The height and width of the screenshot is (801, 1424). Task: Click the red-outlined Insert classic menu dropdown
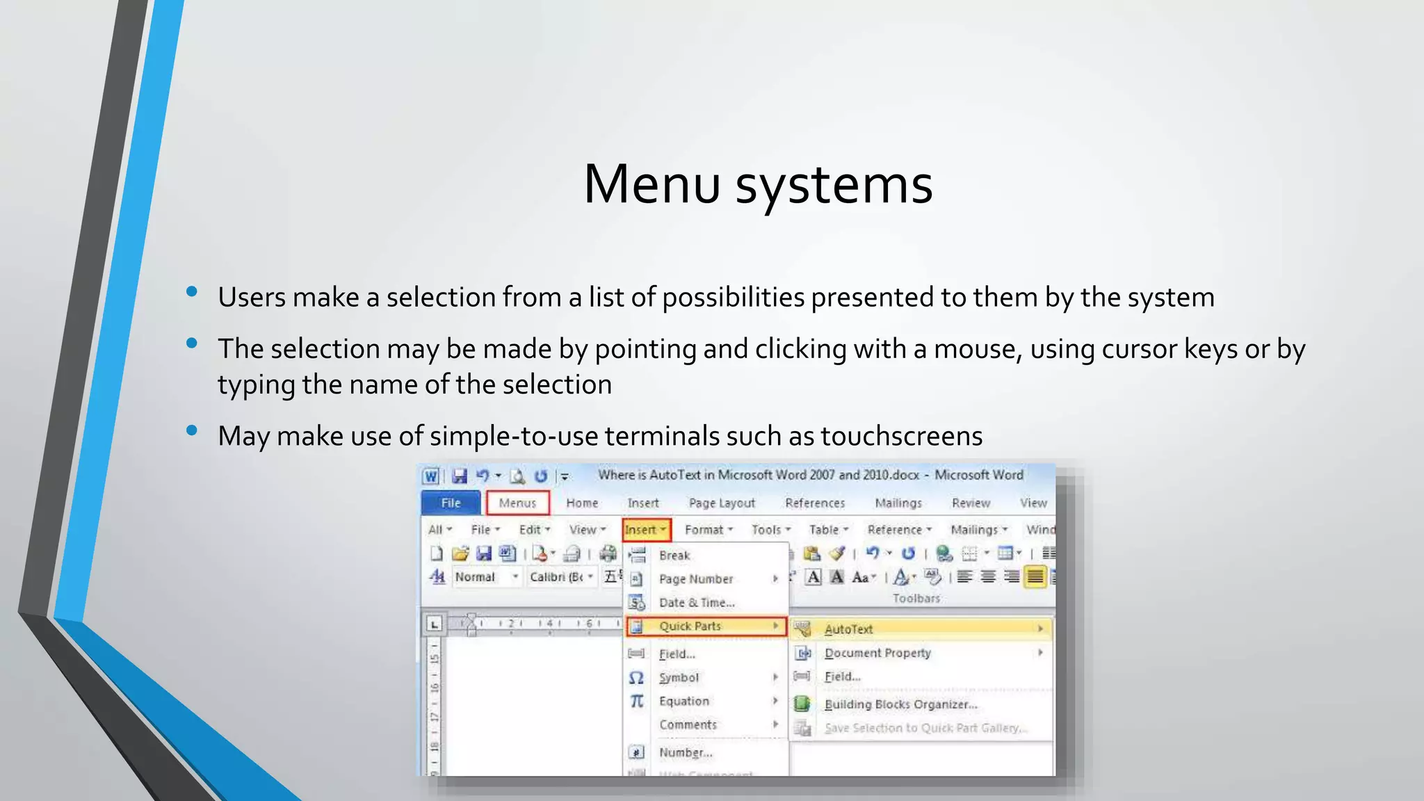click(x=647, y=530)
